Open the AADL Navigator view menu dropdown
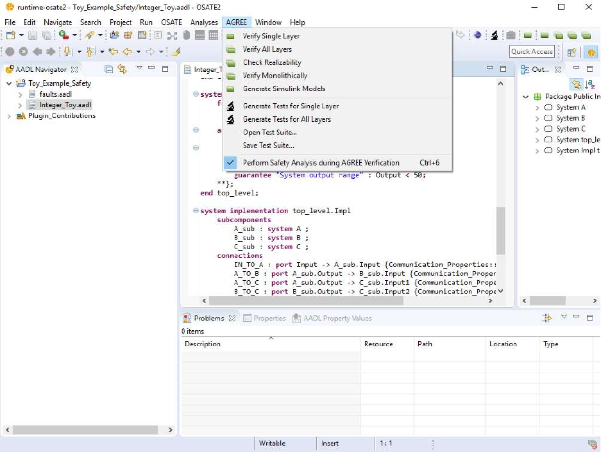 coord(138,69)
